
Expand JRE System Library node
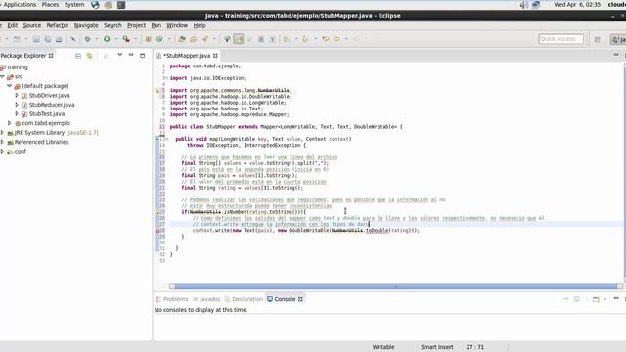2,132
